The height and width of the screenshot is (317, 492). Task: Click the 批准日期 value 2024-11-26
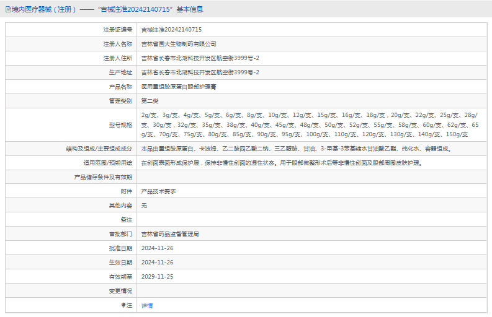coord(157,248)
